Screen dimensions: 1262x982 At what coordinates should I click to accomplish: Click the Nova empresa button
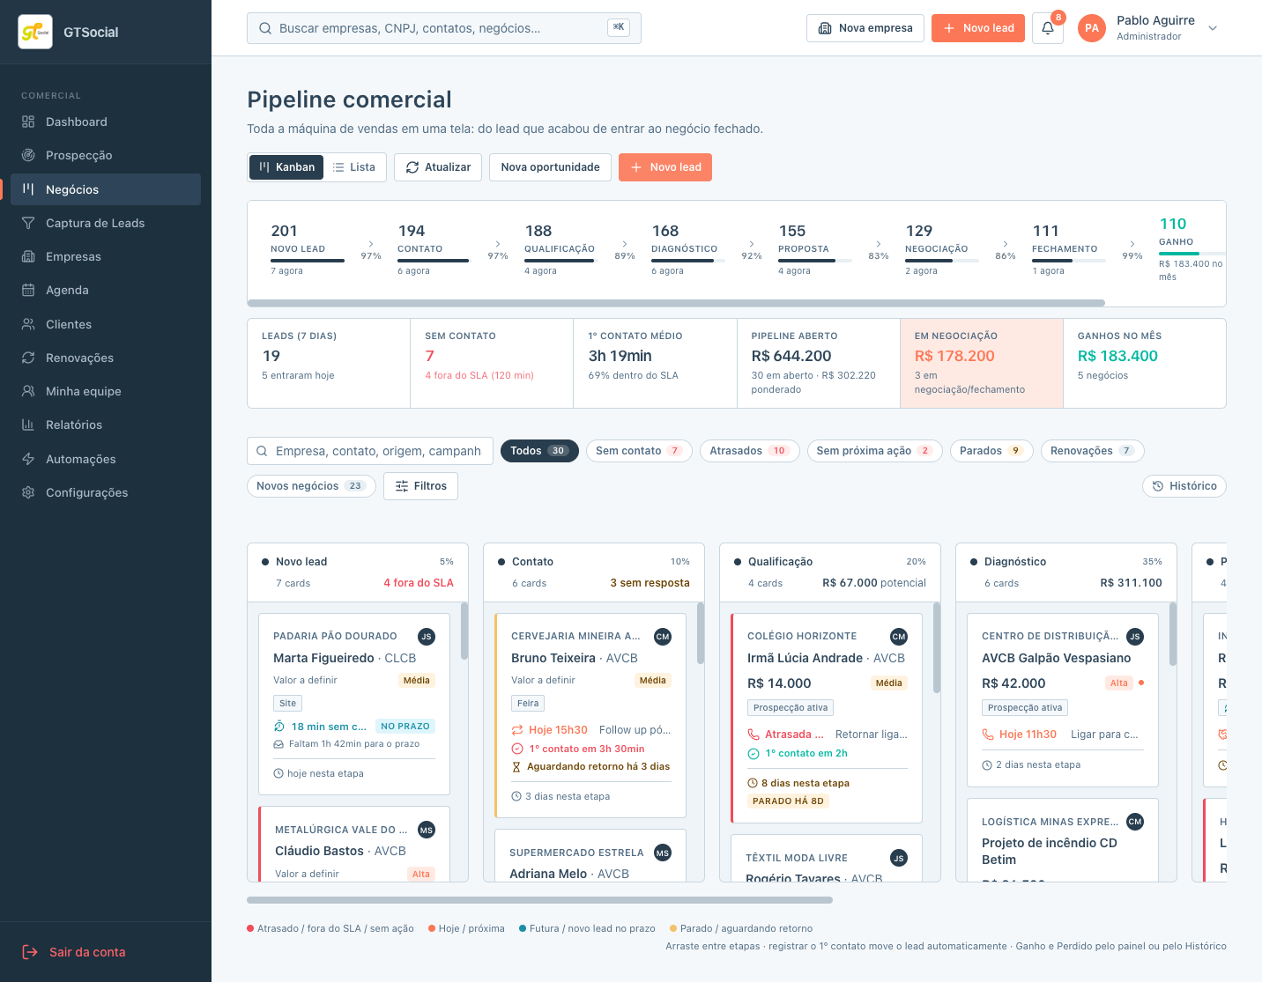point(865,28)
